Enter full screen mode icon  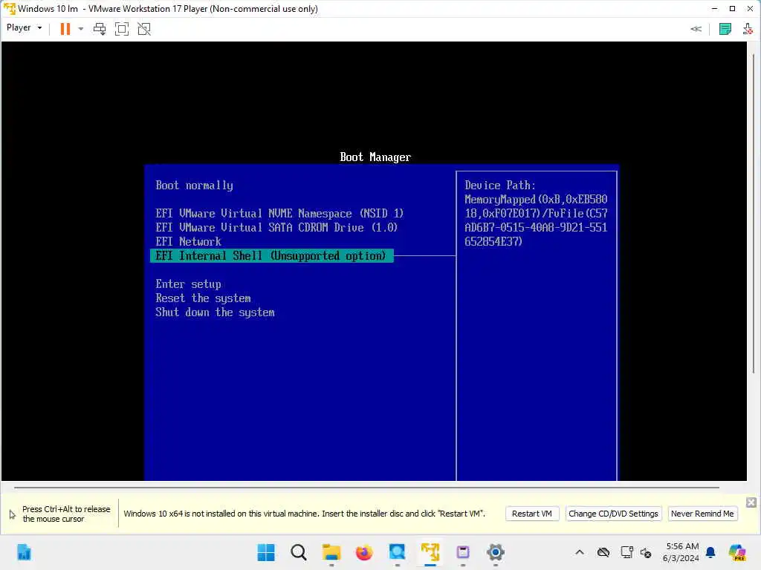click(122, 29)
